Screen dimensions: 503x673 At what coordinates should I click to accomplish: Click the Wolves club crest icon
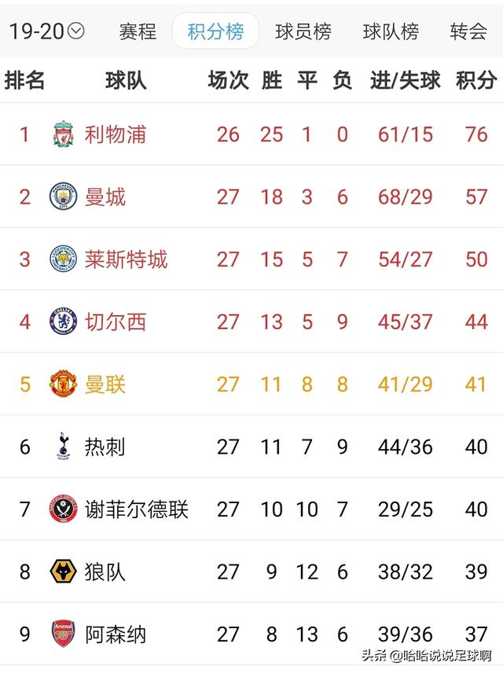63,571
